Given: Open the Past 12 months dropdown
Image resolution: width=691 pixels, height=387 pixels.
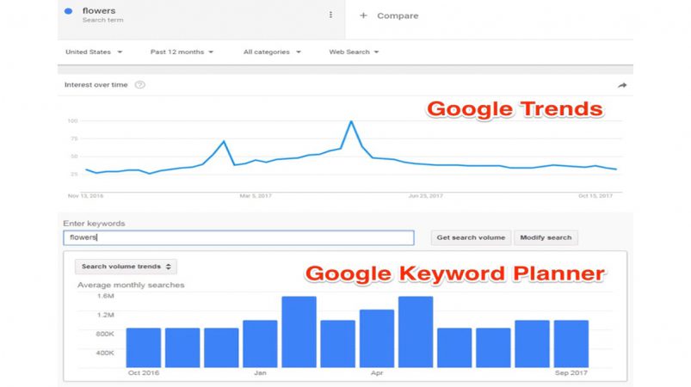Looking at the screenshot, I should (182, 52).
